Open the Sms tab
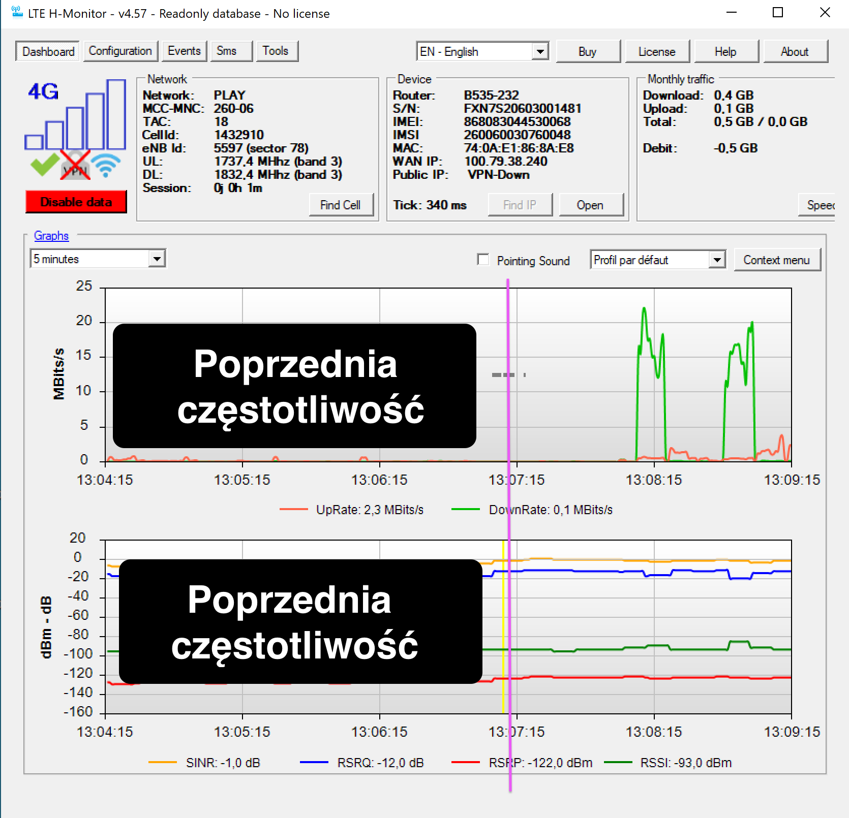 click(227, 51)
